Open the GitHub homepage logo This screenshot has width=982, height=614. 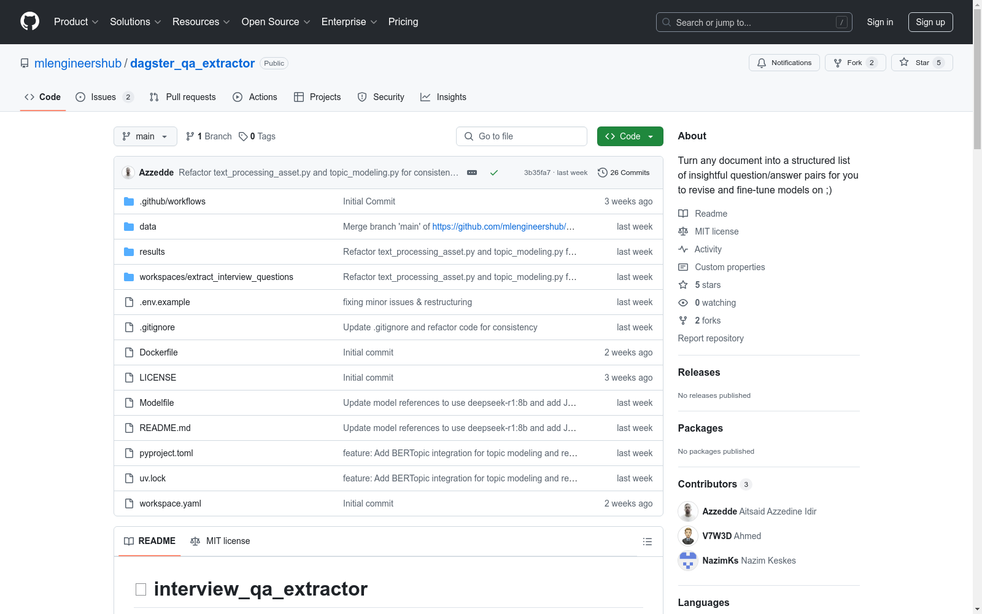click(29, 21)
